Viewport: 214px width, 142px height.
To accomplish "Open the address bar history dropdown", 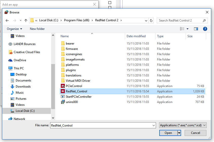I will 146,21.
